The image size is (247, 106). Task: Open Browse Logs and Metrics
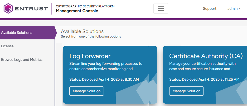point(22,59)
